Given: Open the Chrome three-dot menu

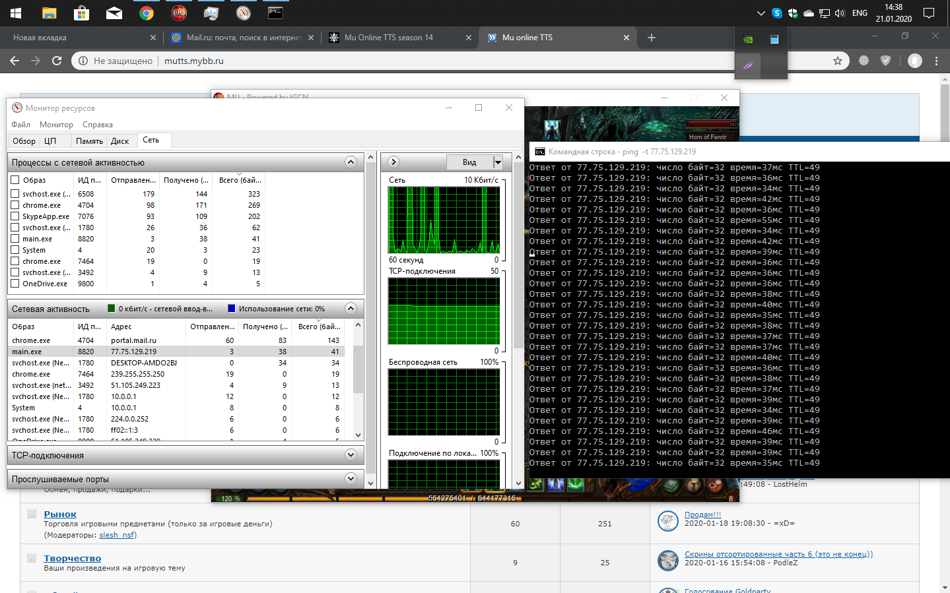Looking at the screenshot, I should click(936, 61).
